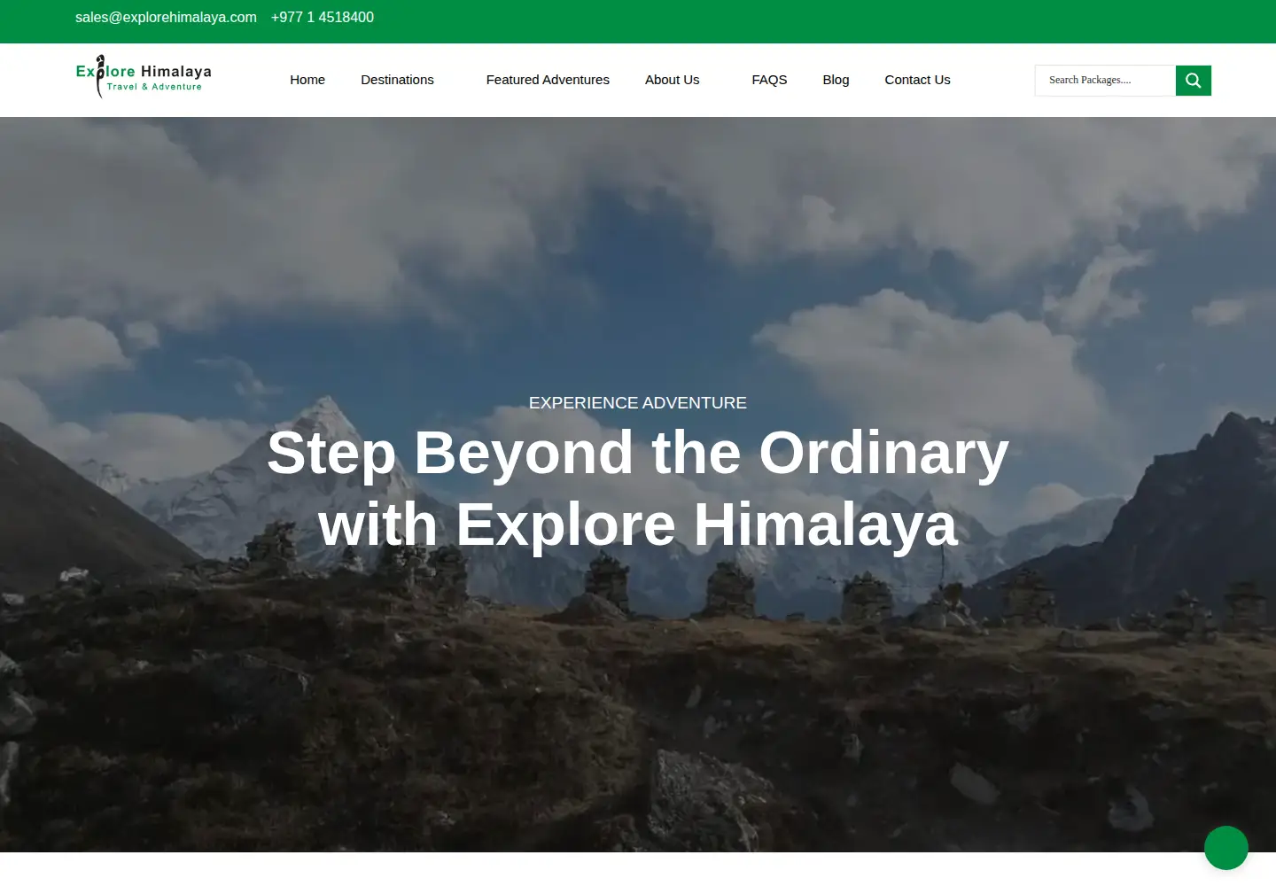
Task: Click the 'Step Beyond the Ordinary' headline
Action: pyautogui.click(x=638, y=453)
